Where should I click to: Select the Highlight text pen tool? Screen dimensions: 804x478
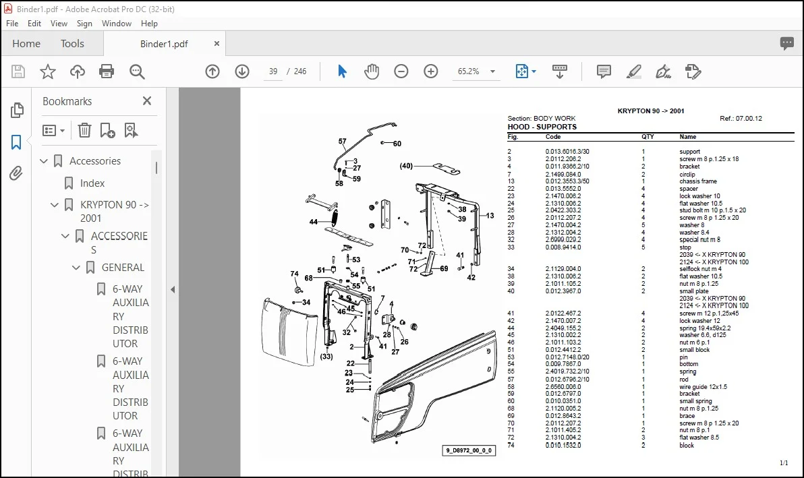click(634, 71)
